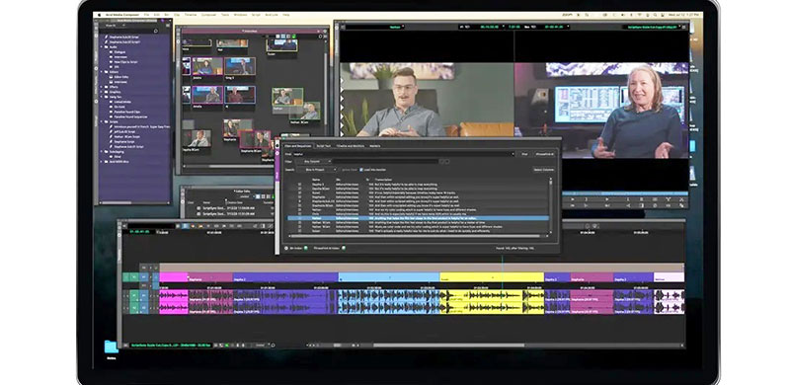790x385 pixels.
Task: Toggle the Load into monitor checkbox
Action: (361, 170)
